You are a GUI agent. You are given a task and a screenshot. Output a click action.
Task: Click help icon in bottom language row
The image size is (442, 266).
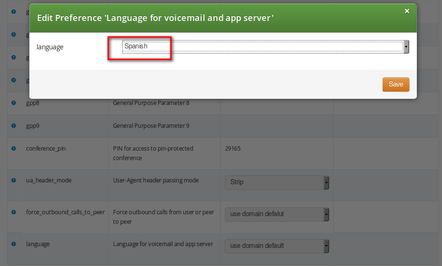[x=14, y=244]
